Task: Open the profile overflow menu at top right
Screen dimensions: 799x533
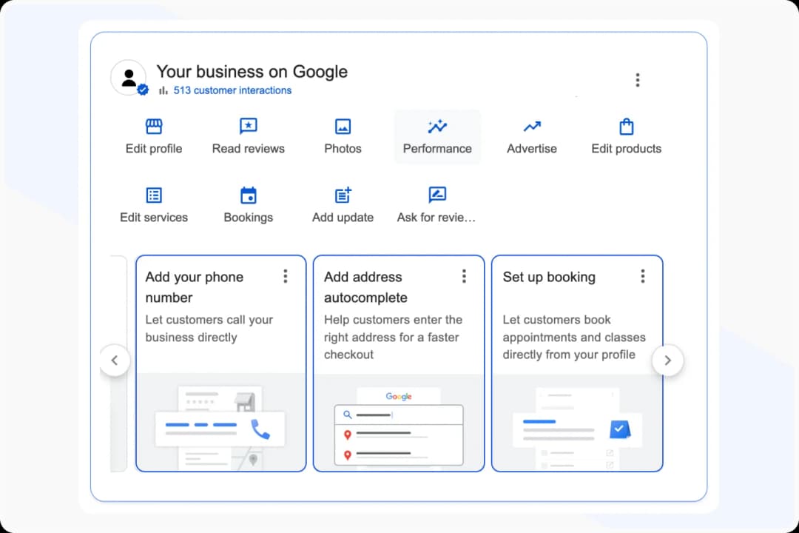Action: pos(638,79)
